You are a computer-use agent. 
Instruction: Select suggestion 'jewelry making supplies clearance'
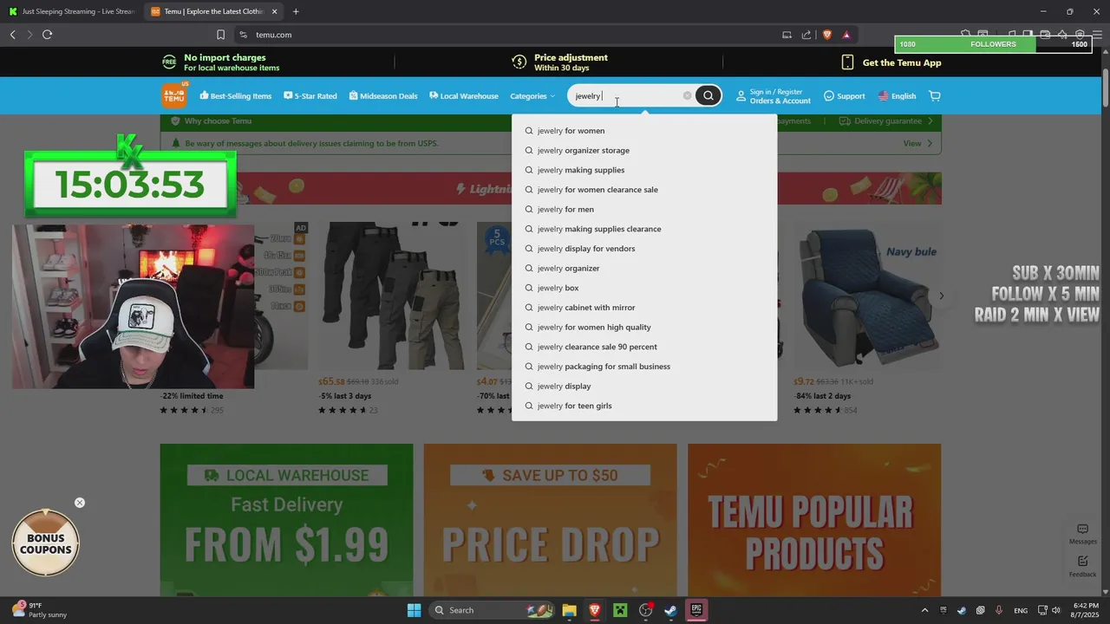644,229
